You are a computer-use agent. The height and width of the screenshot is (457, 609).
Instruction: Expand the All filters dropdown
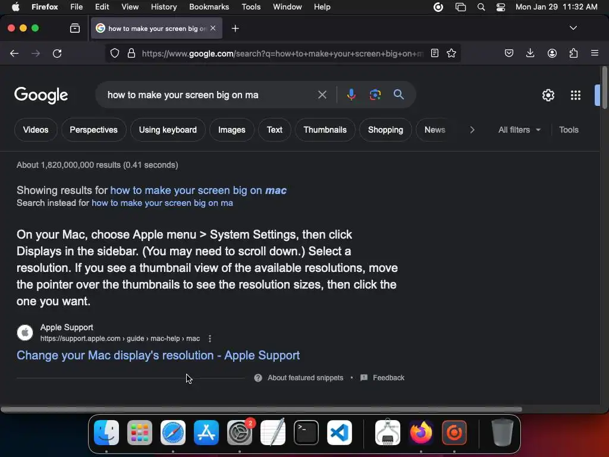click(x=519, y=130)
